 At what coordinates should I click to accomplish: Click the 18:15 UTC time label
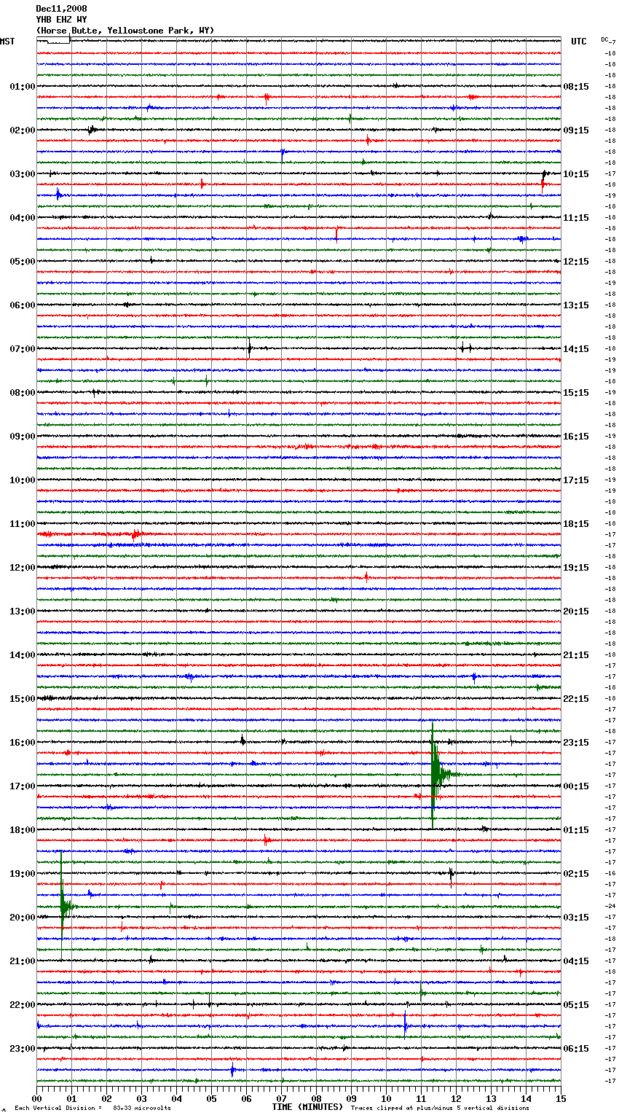[576, 524]
